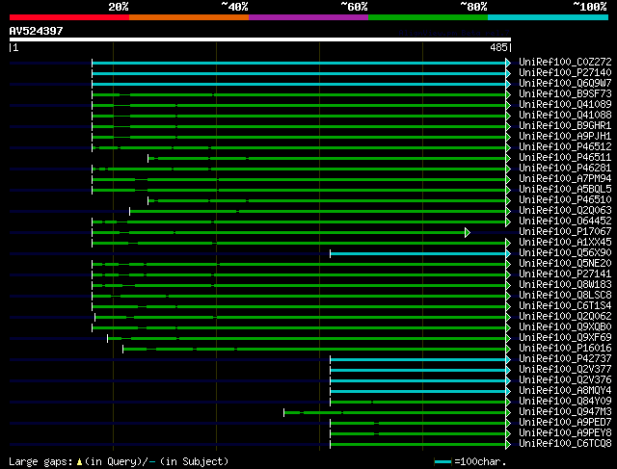Select the UniRef100_A5BQL5 label
The height and width of the screenshot is (469, 617).
[565, 189]
